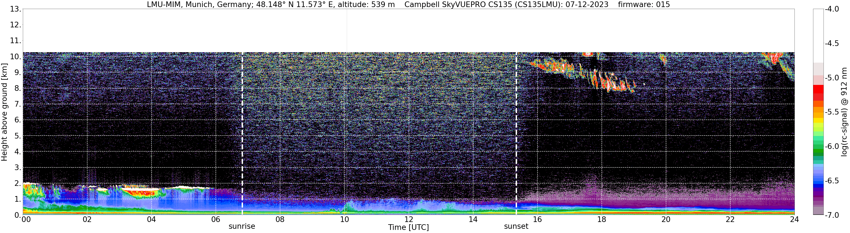Click the '12.' height axis tick label

(x=15, y=25)
